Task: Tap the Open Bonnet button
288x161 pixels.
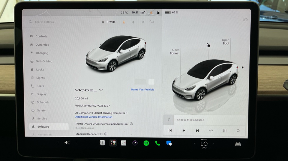Action: click(x=175, y=52)
